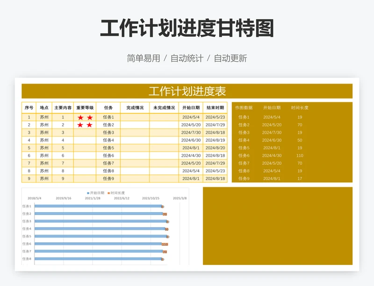Screen dimensions: 374x286
Task: Click the 2021/1/28 chart axis label
Action: (x=93, y=198)
